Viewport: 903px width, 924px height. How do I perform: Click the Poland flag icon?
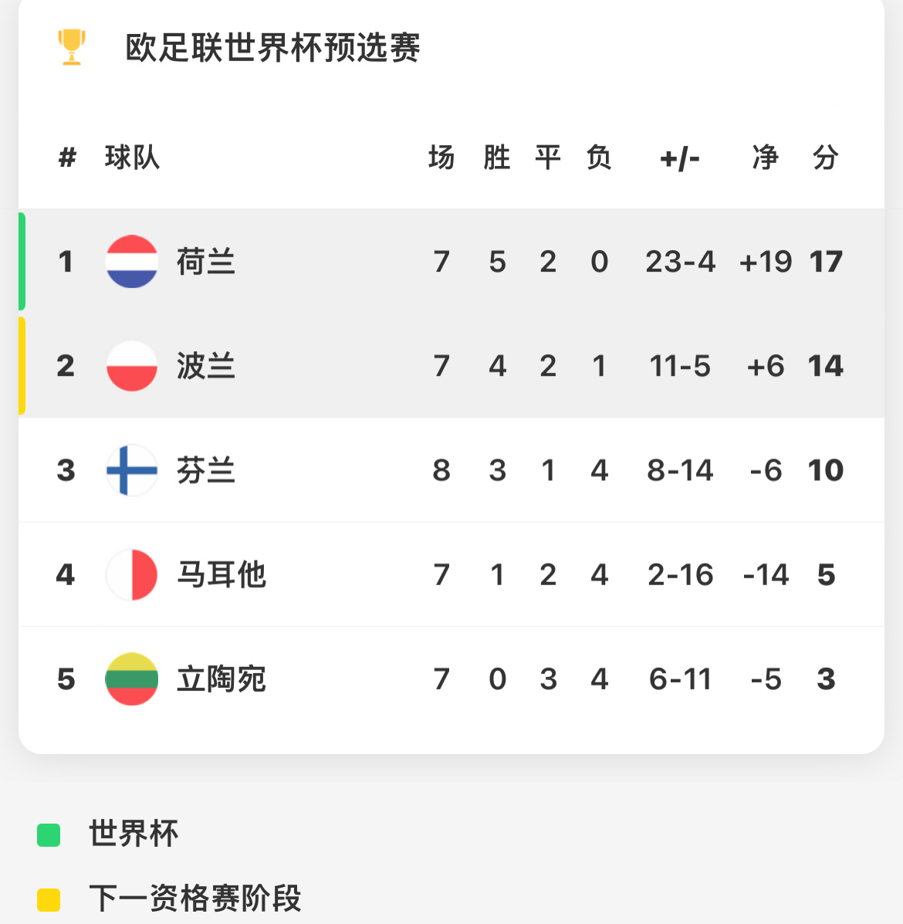point(131,366)
